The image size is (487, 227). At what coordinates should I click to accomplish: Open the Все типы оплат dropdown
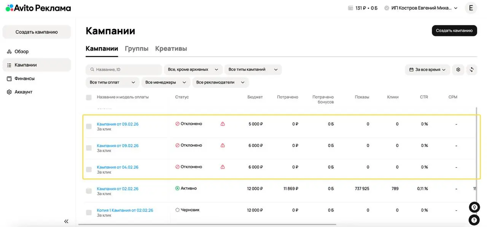point(113,82)
